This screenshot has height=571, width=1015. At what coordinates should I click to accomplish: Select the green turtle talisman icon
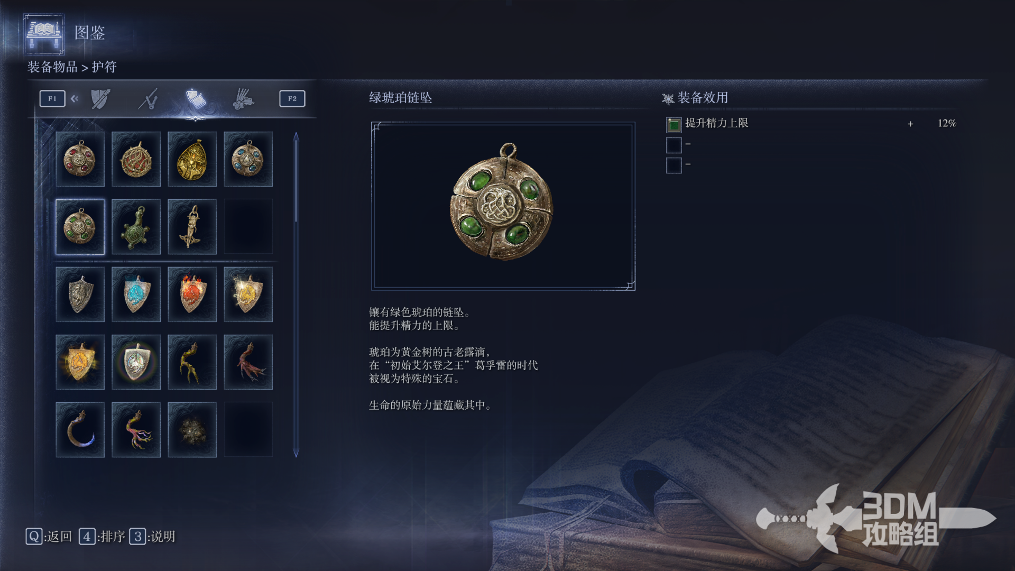point(136,227)
